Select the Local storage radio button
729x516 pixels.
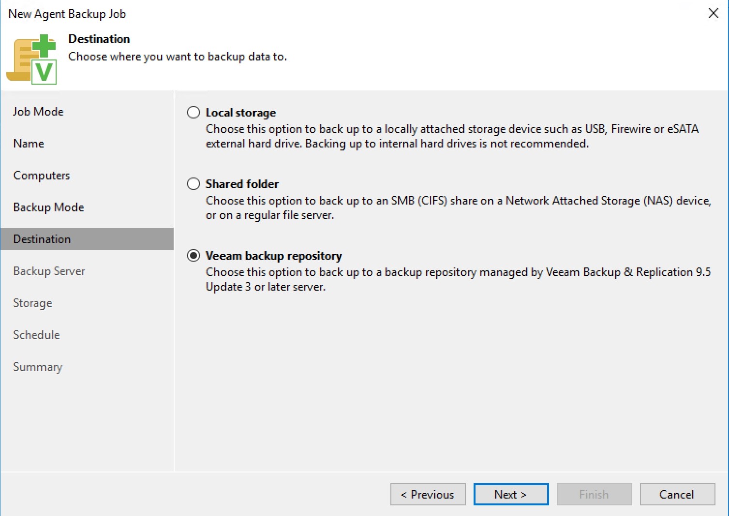click(193, 112)
